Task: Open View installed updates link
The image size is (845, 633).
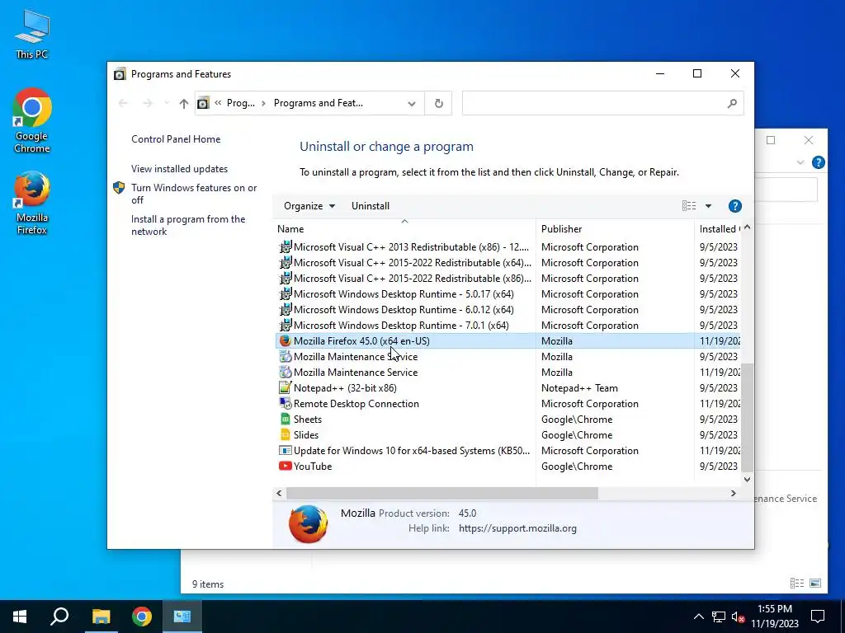Action: pos(179,168)
